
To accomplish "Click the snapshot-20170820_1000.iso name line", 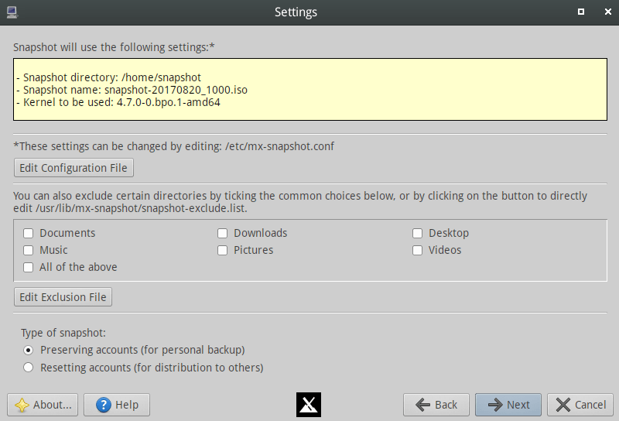I will [132, 90].
